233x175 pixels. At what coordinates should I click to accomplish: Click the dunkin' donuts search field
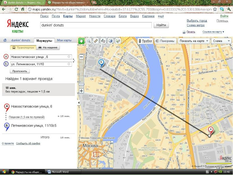click(96, 25)
